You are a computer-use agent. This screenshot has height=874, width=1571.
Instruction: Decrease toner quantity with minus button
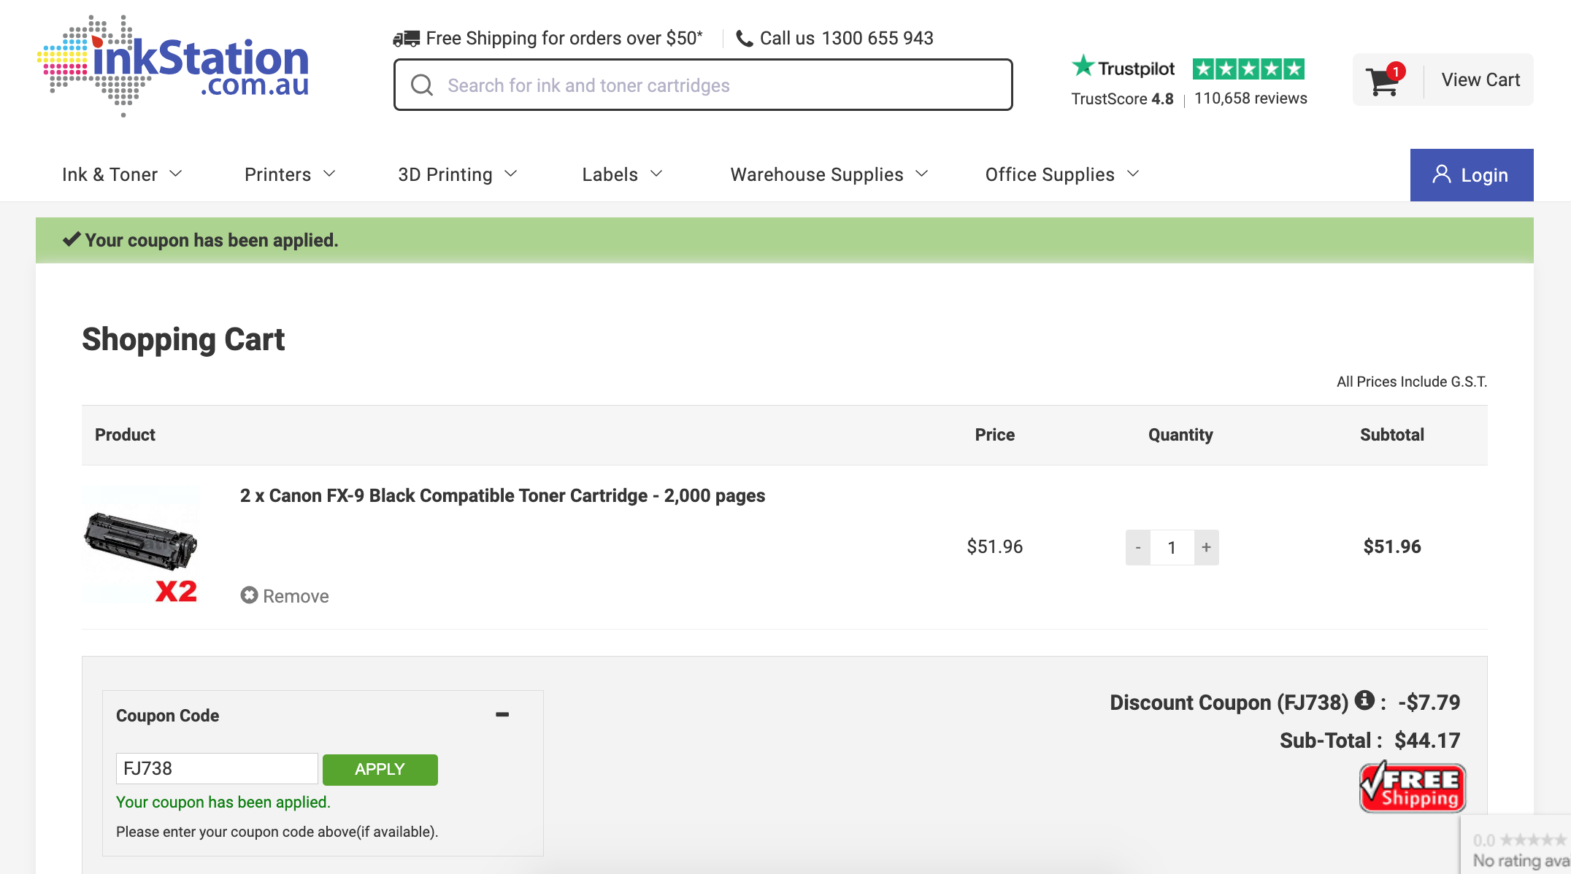click(1137, 547)
